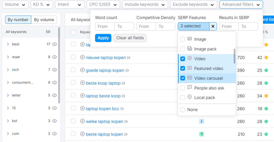
Task: Click the X to clear SERP Features selection
Action: pos(213,26)
